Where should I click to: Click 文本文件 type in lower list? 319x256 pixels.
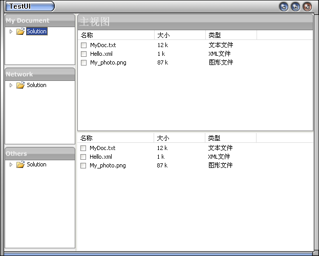coord(221,148)
